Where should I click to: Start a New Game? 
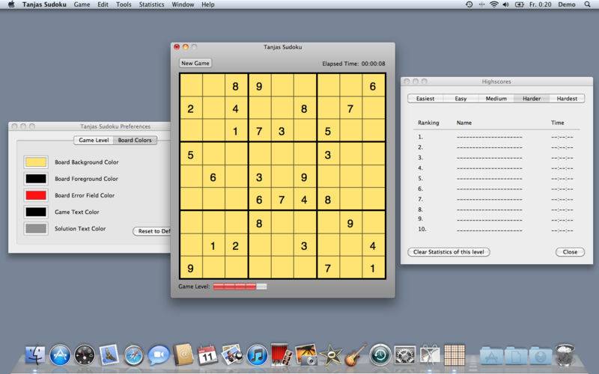pyautogui.click(x=195, y=63)
